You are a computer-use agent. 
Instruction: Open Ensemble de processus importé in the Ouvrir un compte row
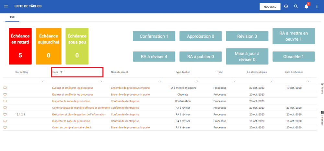(x=130, y=127)
